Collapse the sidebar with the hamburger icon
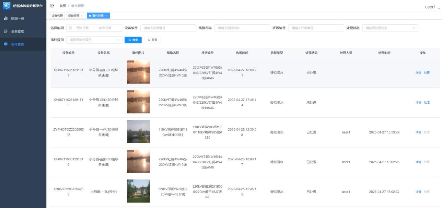This screenshot has width=442, height=208. (x=52, y=6)
